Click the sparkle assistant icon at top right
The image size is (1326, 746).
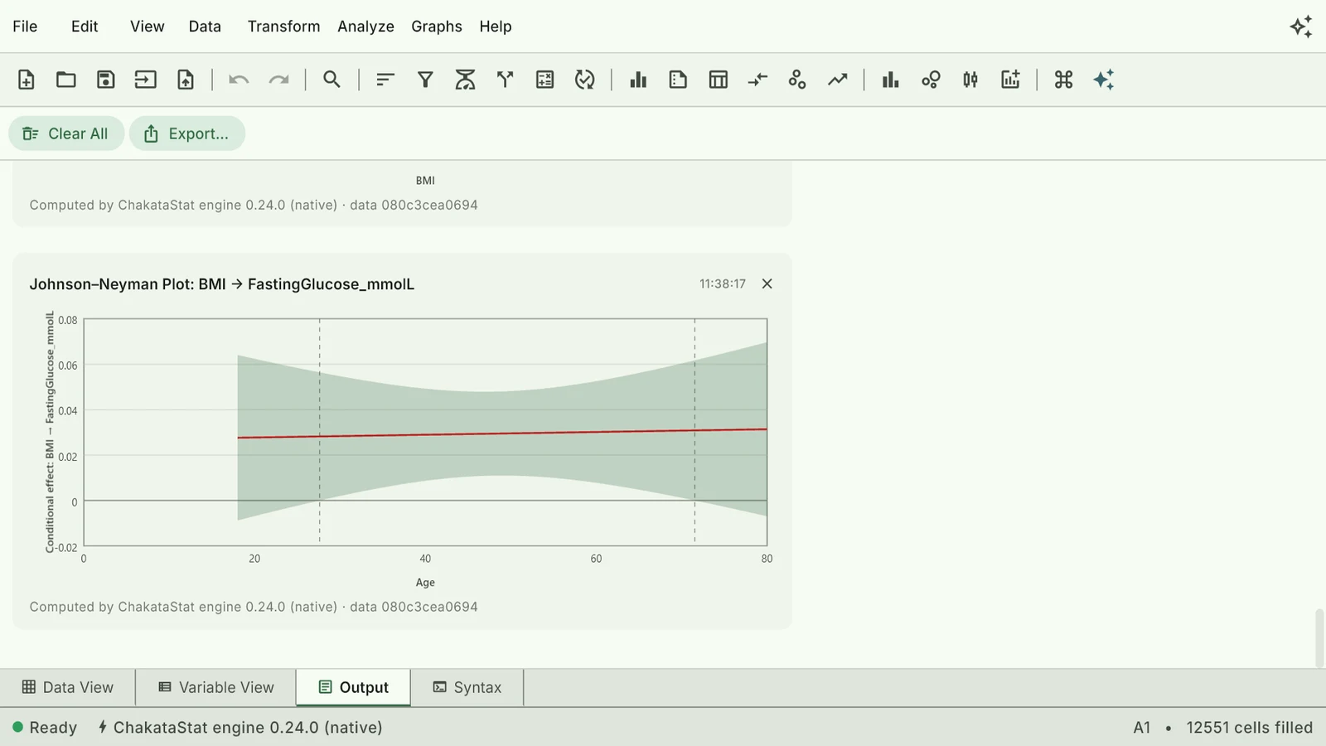(x=1301, y=27)
